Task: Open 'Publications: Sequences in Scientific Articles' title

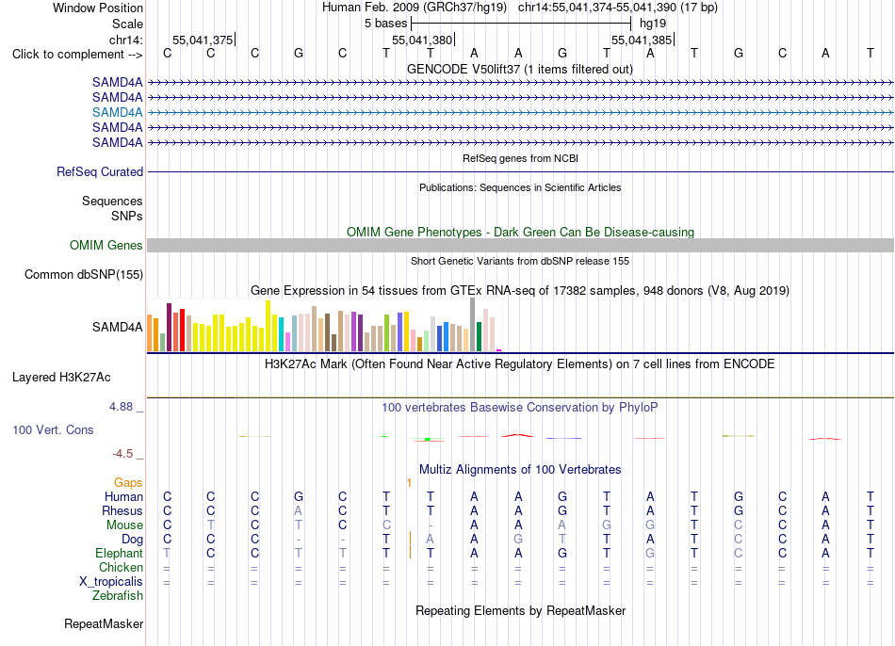Action: click(520, 187)
